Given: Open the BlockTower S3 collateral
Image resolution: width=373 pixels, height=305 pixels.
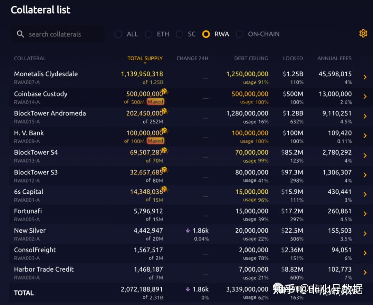Looking at the screenshot, I should tap(36, 172).
